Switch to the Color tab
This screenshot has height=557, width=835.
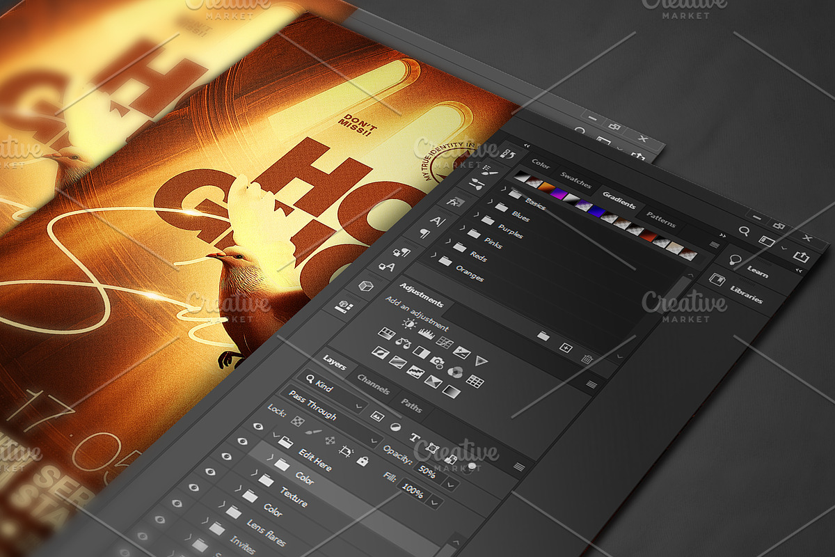(x=541, y=164)
